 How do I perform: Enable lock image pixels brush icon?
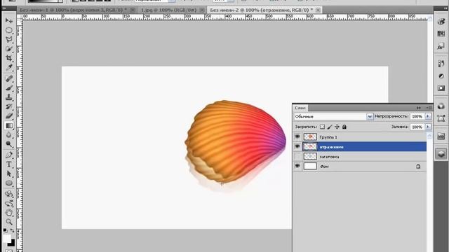coord(330,127)
